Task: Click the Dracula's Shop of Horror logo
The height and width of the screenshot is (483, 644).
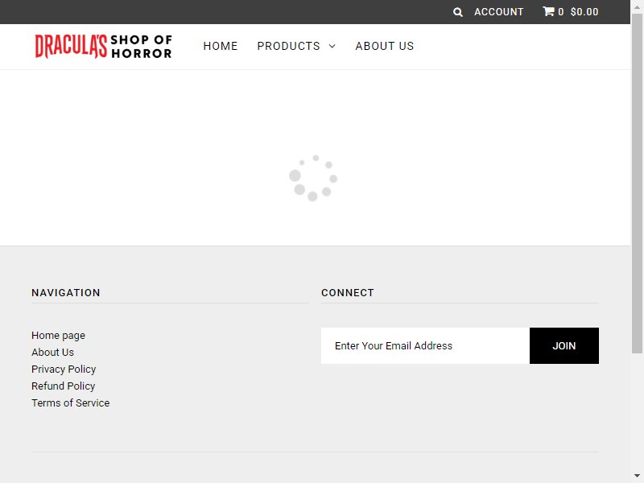Action: (x=104, y=46)
